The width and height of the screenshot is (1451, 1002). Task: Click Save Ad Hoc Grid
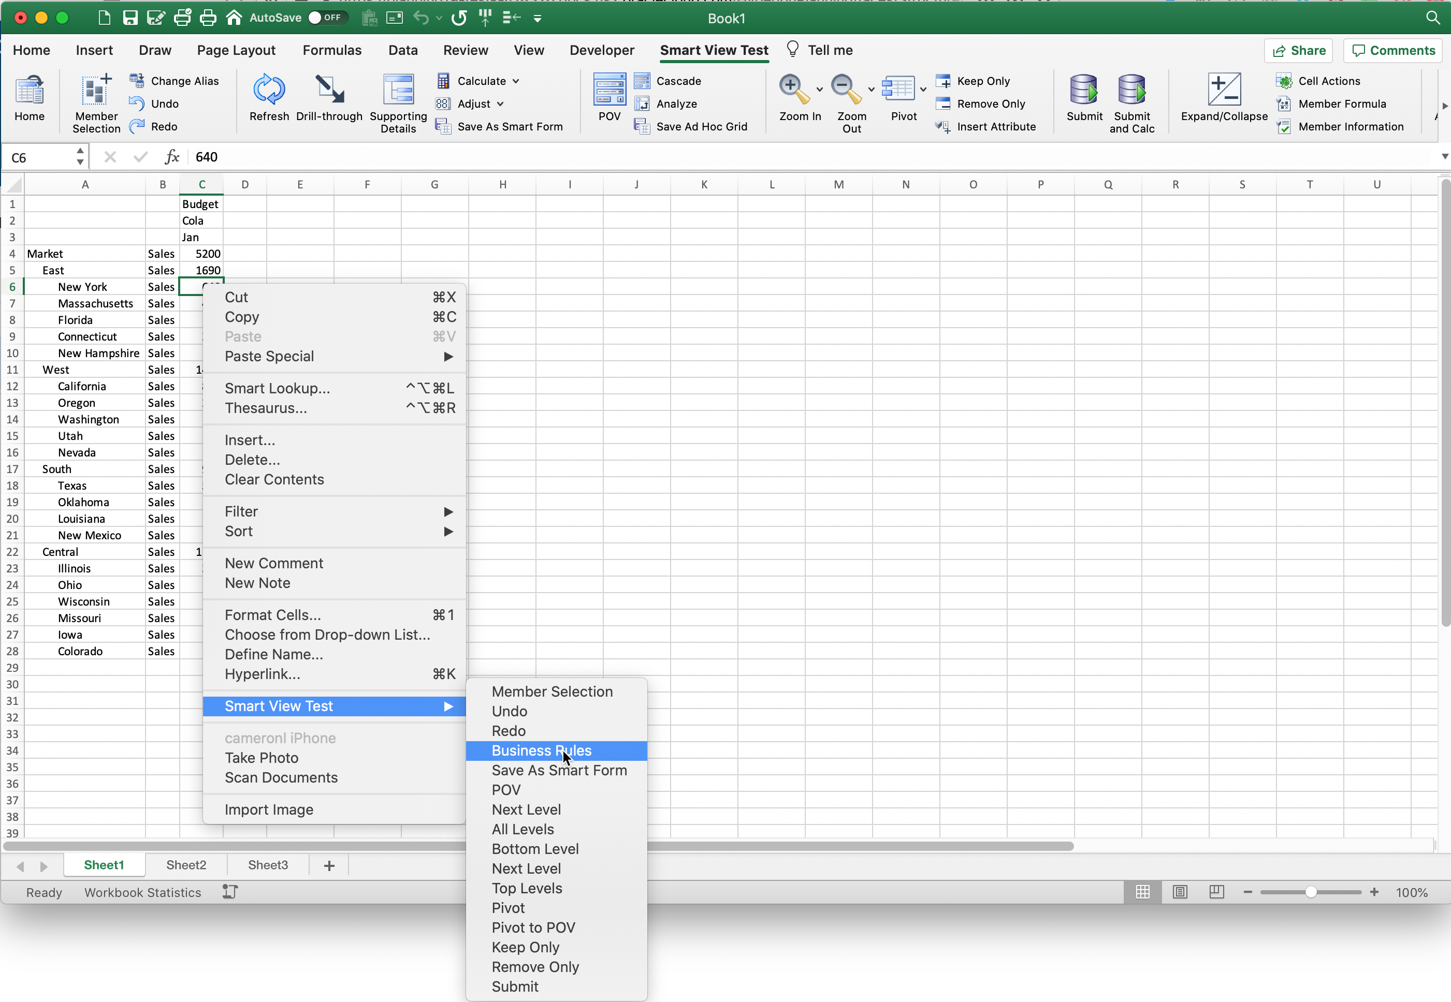[x=691, y=126]
